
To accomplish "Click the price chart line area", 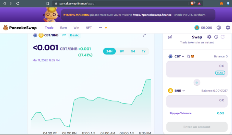I will (x=91, y=103).
